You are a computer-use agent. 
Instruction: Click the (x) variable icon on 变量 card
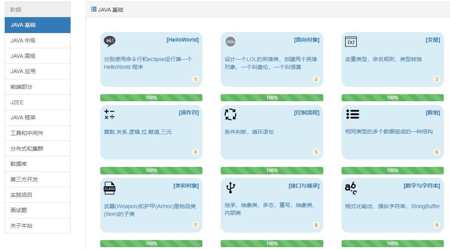351,42
